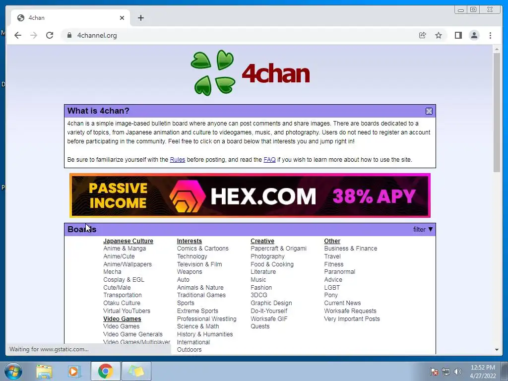Screen dimensions: 508x381
Task: Open the Video Game Generals board
Action: pos(133,334)
